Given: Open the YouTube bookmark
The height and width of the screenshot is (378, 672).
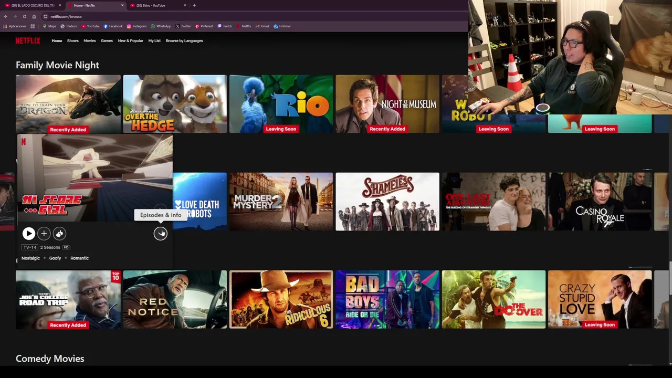Looking at the screenshot, I should click(x=91, y=26).
